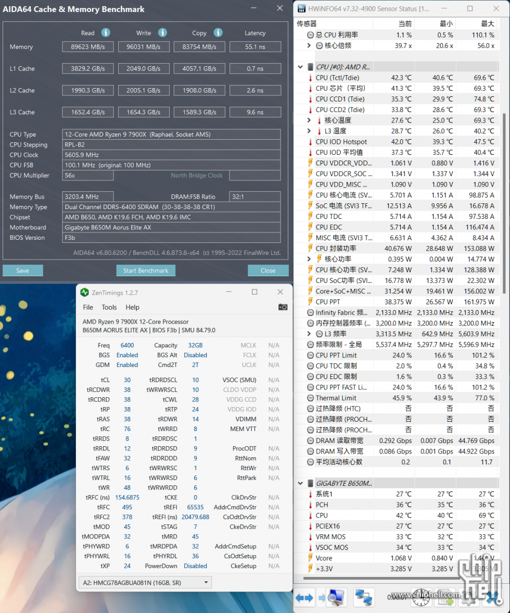The image size is (510, 613).
Task: Click the Memory Latency field 55.1 ns
Action: (255, 47)
